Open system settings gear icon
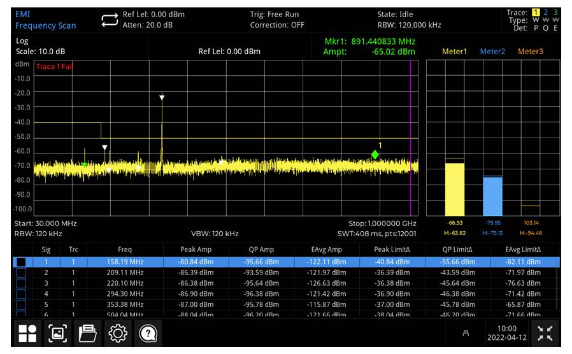This screenshot has height=354, width=572. (x=117, y=334)
